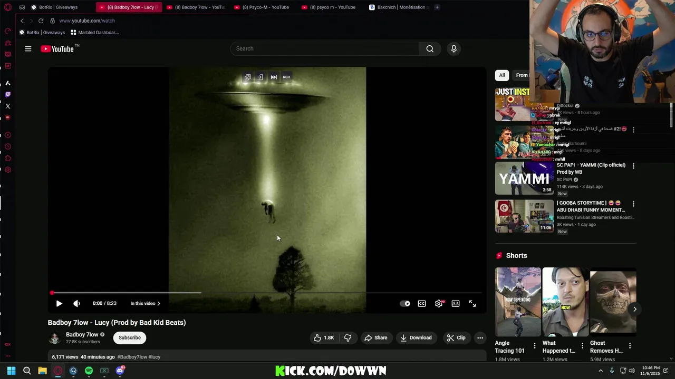Open File Explorer from the taskbar
Viewport: 675px width, 379px height.
tap(42, 371)
